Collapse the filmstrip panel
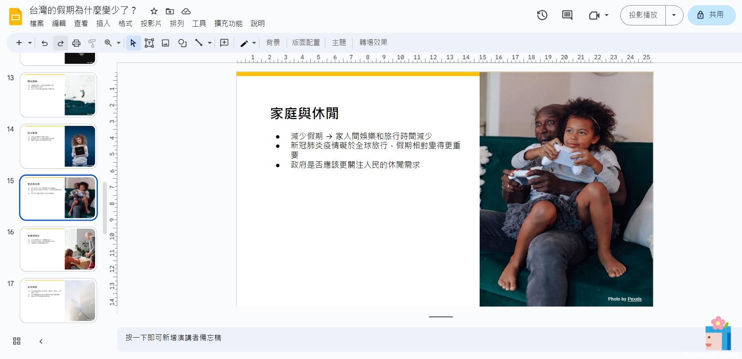 tap(41, 341)
